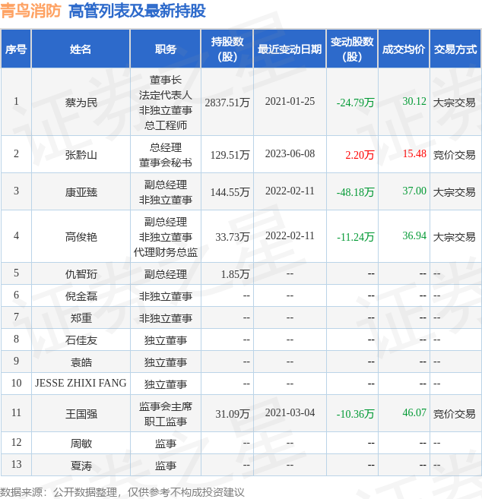
Task: Click 大宗交易 in 蔡为民's row
Action: click(455, 103)
